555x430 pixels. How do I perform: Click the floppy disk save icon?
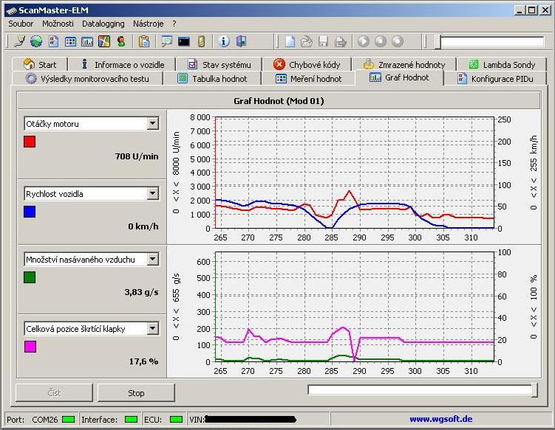324,41
